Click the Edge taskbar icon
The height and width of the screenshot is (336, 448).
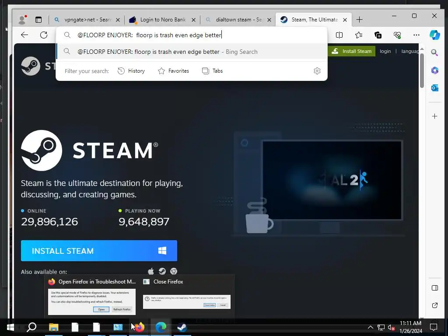(161, 327)
